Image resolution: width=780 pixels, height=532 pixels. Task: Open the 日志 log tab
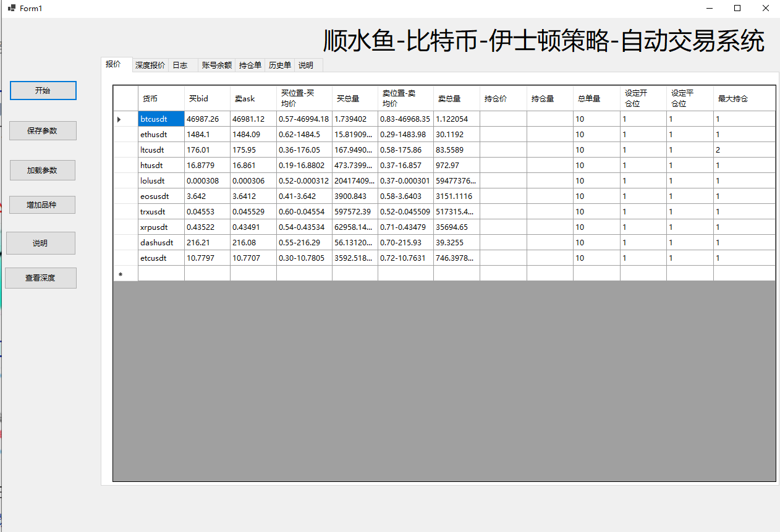[180, 65]
